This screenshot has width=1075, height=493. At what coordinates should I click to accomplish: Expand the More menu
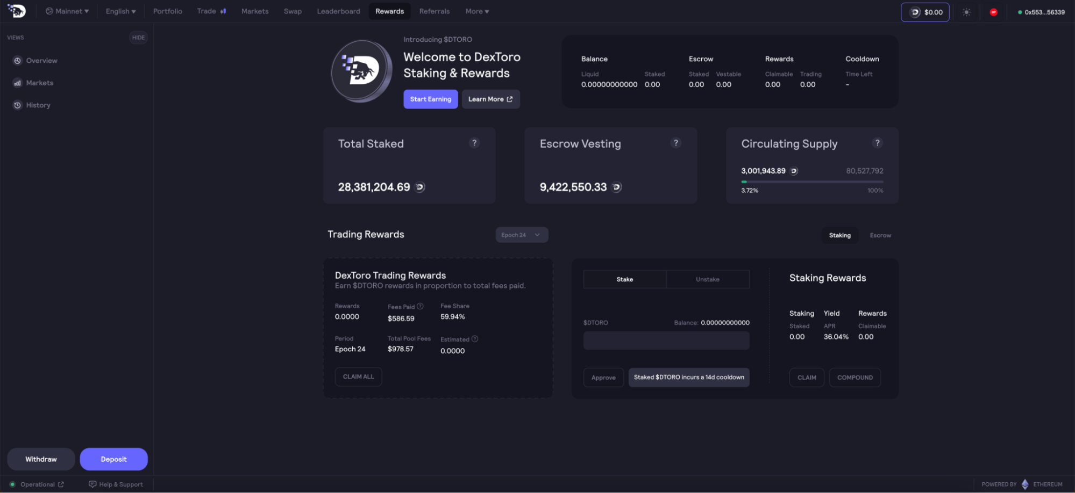(x=477, y=11)
